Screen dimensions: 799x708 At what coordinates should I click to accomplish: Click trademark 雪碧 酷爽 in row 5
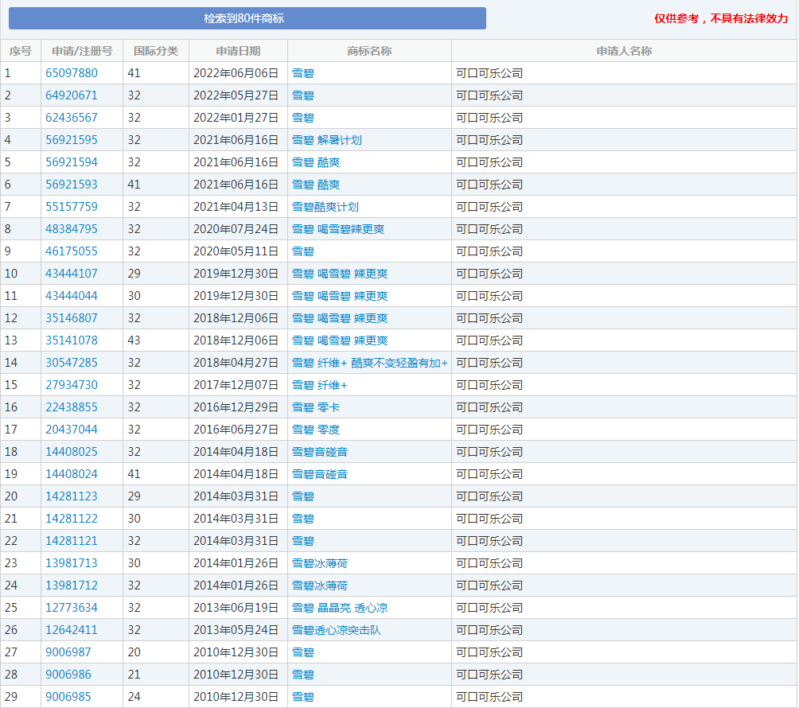tap(316, 162)
